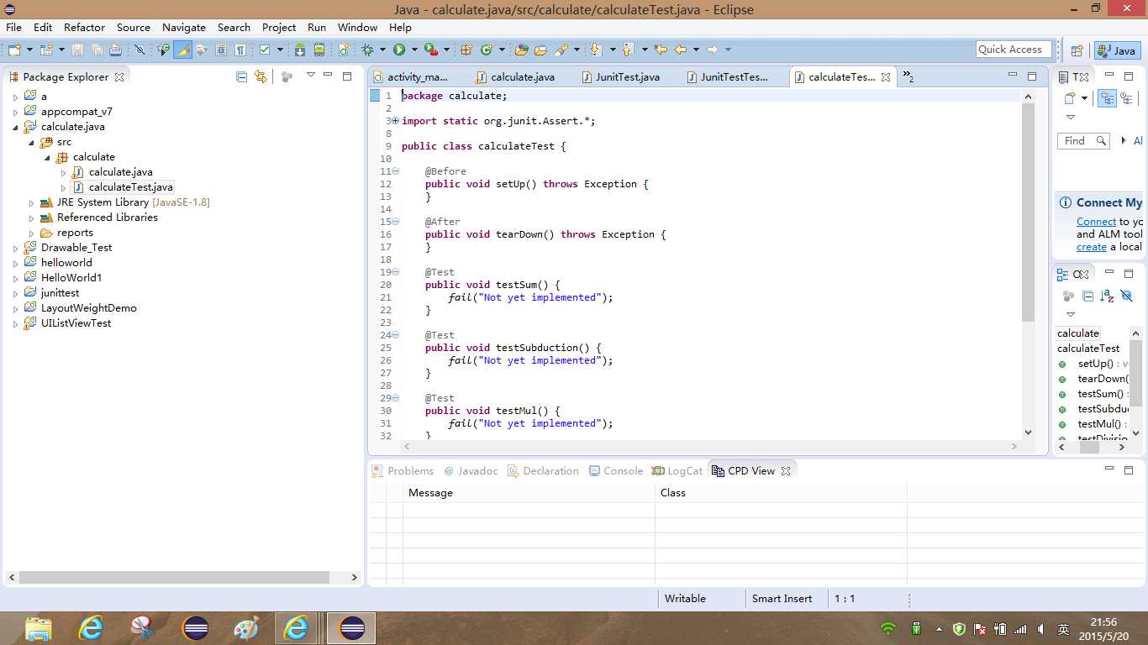1148x645 pixels.
Task: Click the green Run button icon
Action: [x=399, y=50]
